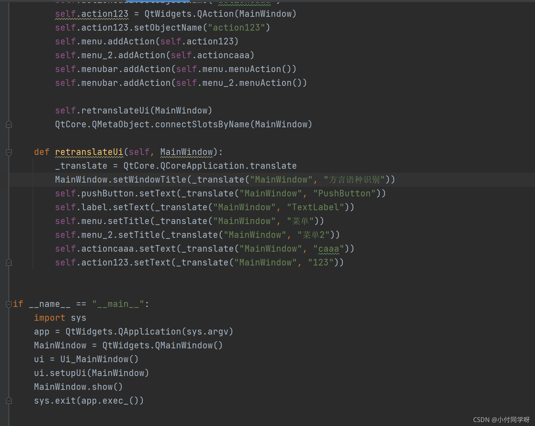Click the "菜单" string in menu.setTitle line

(300, 221)
